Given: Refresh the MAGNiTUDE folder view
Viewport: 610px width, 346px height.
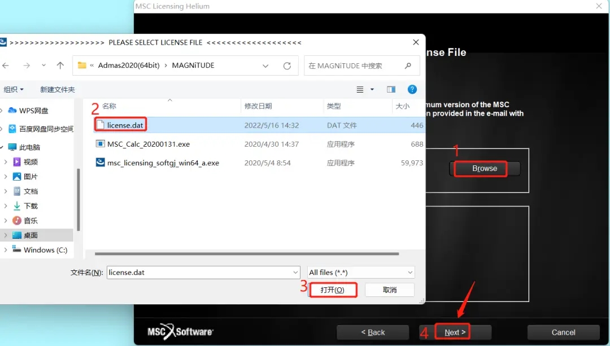Looking at the screenshot, I should (x=287, y=65).
